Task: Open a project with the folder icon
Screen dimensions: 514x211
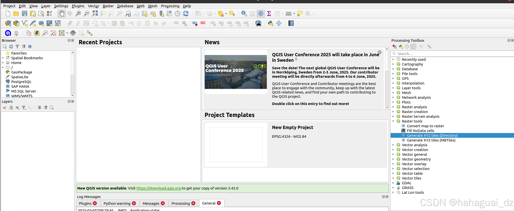Action: click(x=16, y=13)
